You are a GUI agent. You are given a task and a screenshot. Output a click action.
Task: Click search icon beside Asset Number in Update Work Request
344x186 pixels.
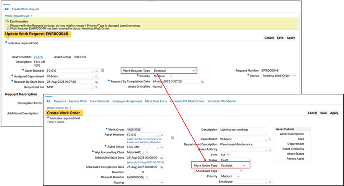point(96,71)
